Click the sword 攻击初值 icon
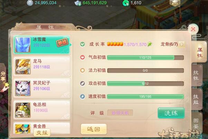Viewport: 208px width, 139px height. point(82,83)
